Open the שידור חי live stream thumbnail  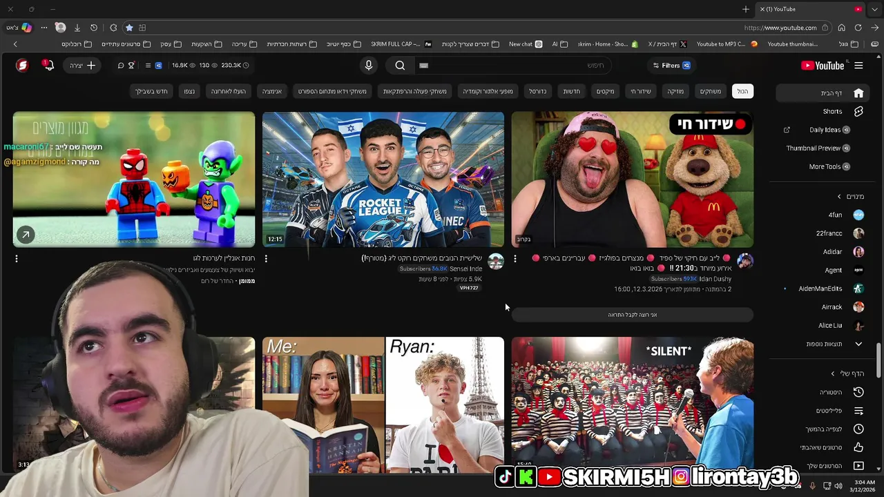tap(633, 179)
